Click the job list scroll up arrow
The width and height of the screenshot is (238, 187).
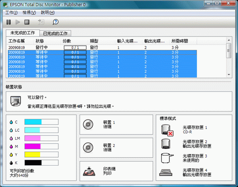pyautogui.click(x=229, y=40)
